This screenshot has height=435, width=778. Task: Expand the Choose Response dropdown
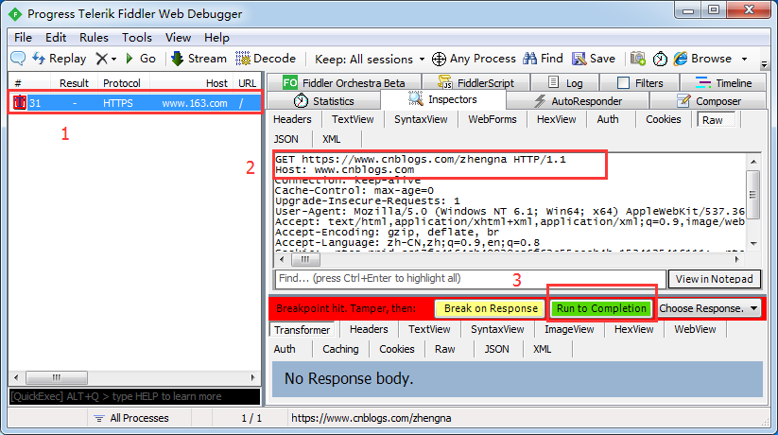[x=709, y=308]
